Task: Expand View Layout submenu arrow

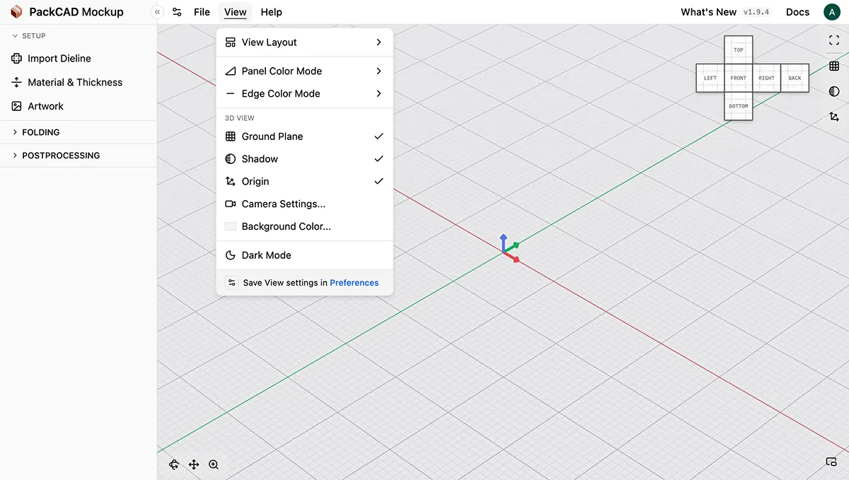Action: (379, 42)
